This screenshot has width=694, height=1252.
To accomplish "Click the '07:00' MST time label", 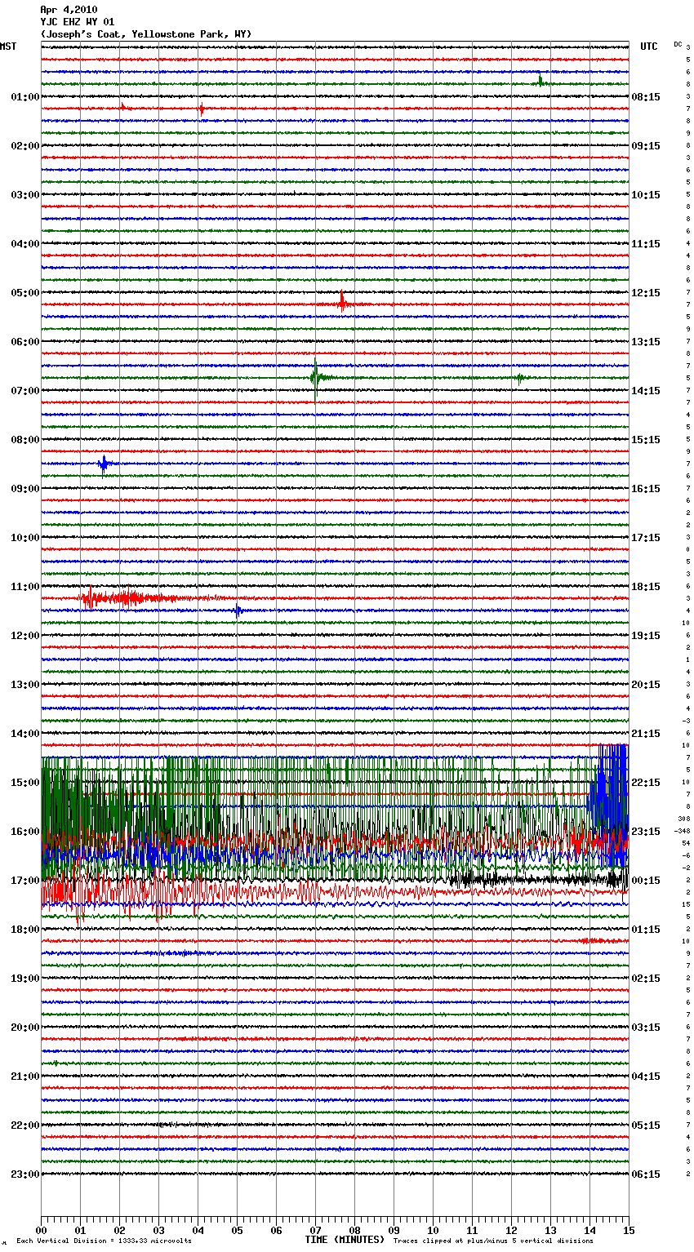I will (25, 391).
